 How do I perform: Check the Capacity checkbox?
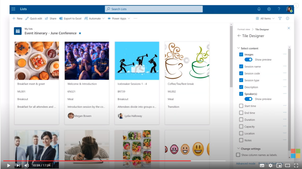241,126
